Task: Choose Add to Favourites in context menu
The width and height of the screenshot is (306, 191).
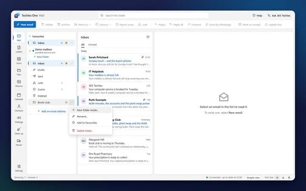Action: click(91, 123)
